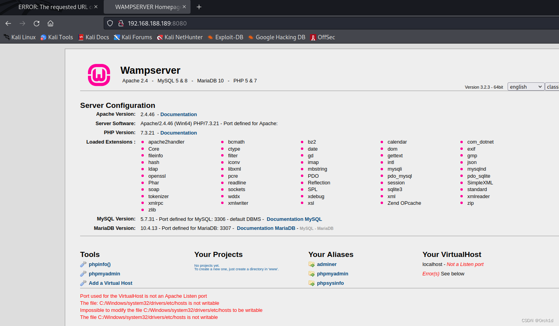Switch to the WAMPSERVER Homepage tab

(147, 7)
